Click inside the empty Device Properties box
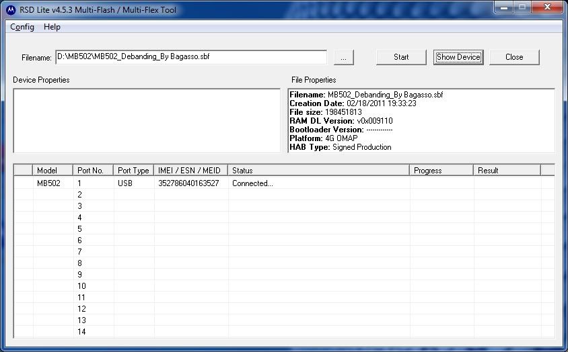568x352 pixels. pos(147,120)
